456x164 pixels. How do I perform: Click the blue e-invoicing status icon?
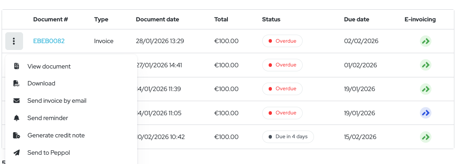[x=425, y=113]
